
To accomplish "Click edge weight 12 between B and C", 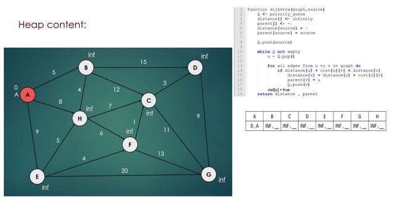I will pos(116,90).
